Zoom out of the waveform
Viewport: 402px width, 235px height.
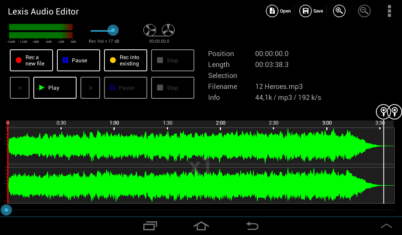coord(364,11)
